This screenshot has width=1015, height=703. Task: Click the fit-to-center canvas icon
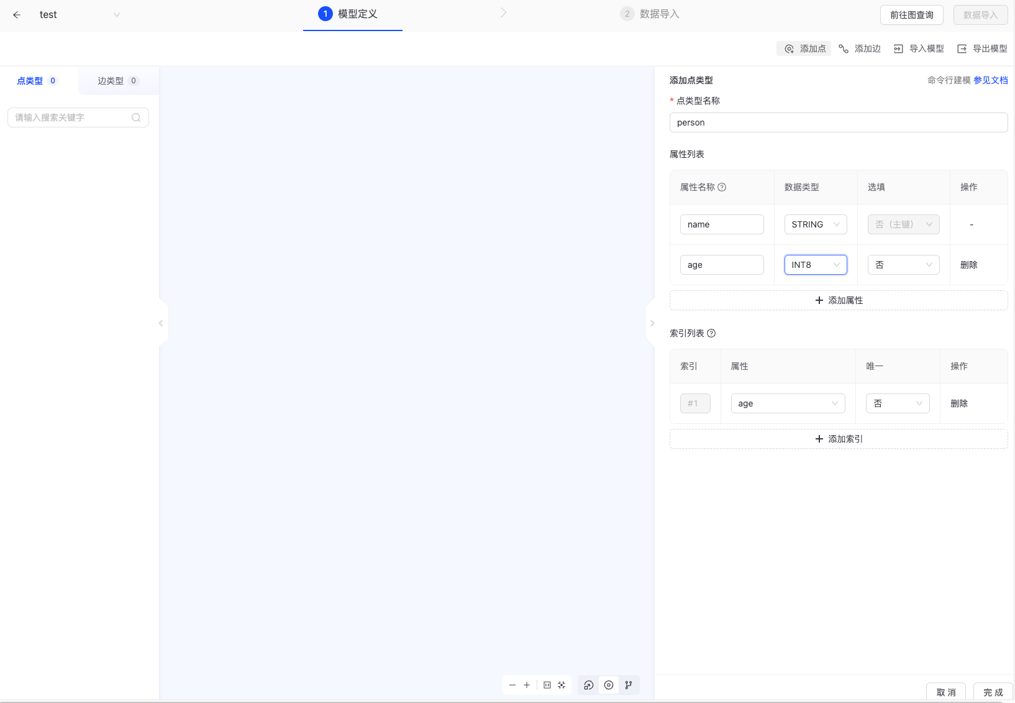coord(562,685)
